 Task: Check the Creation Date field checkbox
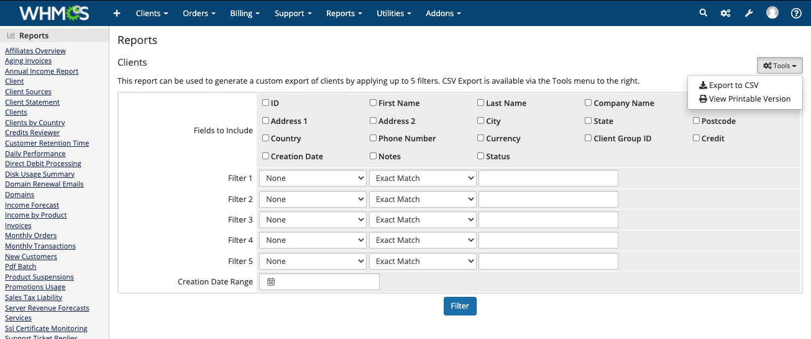pyautogui.click(x=266, y=156)
